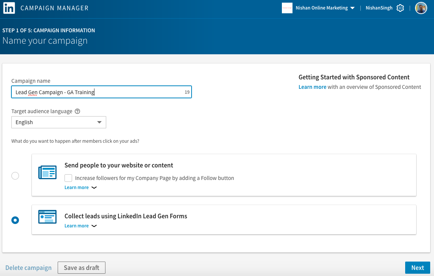Enable 'Increase followers for my Company Page' checkbox
434x276 pixels.
68,178
